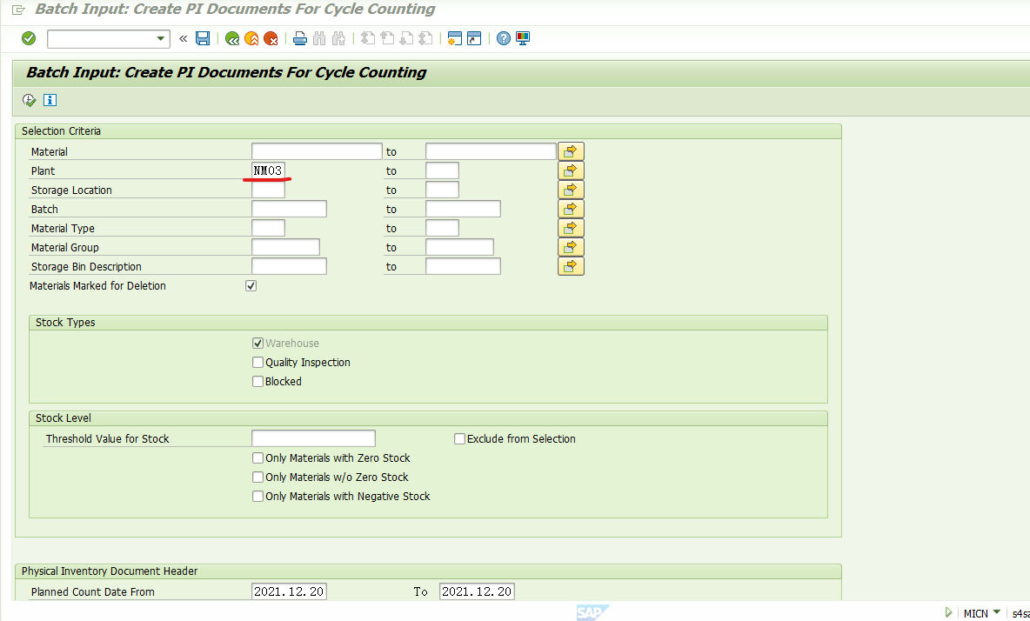Uncheck Materials Marked for Deletion
This screenshot has height=621, width=1030.
(x=251, y=285)
